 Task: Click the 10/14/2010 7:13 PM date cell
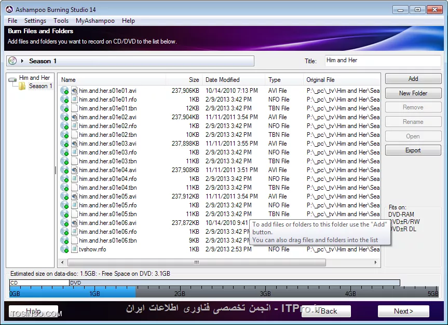pyautogui.click(x=232, y=91)
